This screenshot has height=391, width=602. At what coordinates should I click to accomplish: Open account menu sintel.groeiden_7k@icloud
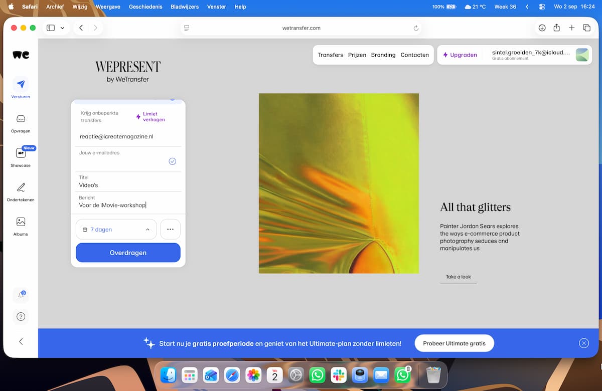point(531,55)
